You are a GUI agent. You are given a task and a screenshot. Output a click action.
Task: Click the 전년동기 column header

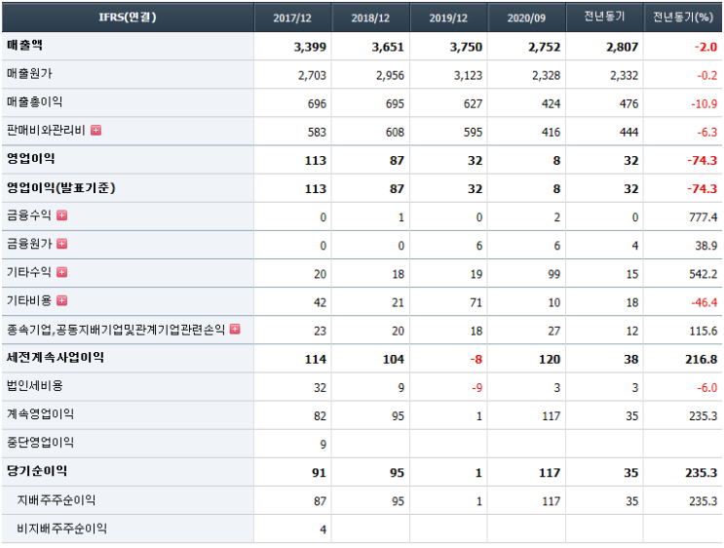click(604, 18)
